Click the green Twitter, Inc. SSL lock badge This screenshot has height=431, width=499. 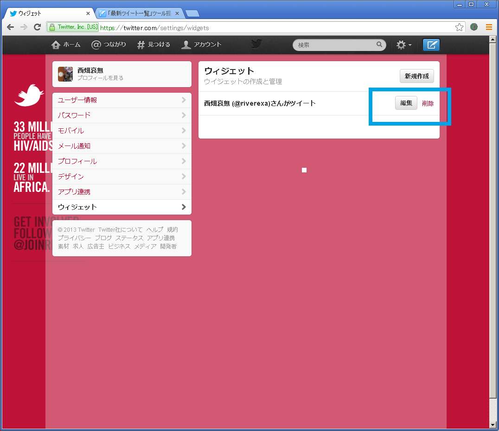coord(73,27)
